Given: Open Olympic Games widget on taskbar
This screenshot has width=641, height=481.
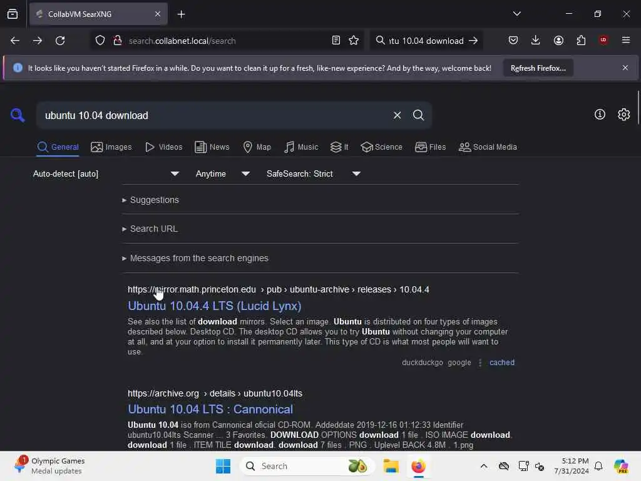Looking at the screenshot, I should coord(49,466).
